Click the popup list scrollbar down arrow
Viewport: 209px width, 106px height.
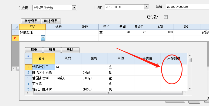(190, 89)
